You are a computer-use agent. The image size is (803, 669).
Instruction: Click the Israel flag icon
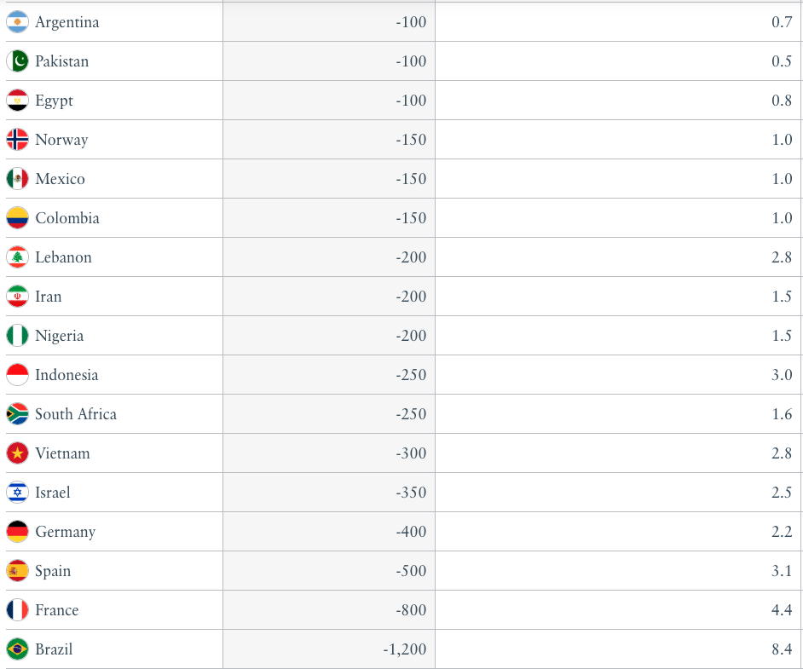click(17, 493)
